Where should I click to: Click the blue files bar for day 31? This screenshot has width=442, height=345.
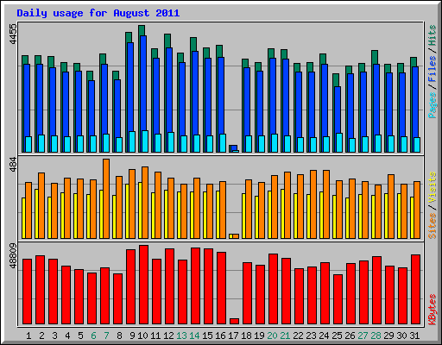414,102
